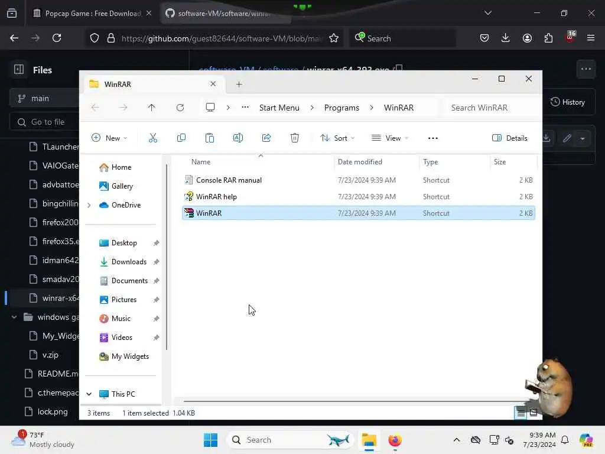The height and width of the screenshot is (454, 605).
Task: Click the Share icon in Explorer toolbar
Action: coord(266,138)
